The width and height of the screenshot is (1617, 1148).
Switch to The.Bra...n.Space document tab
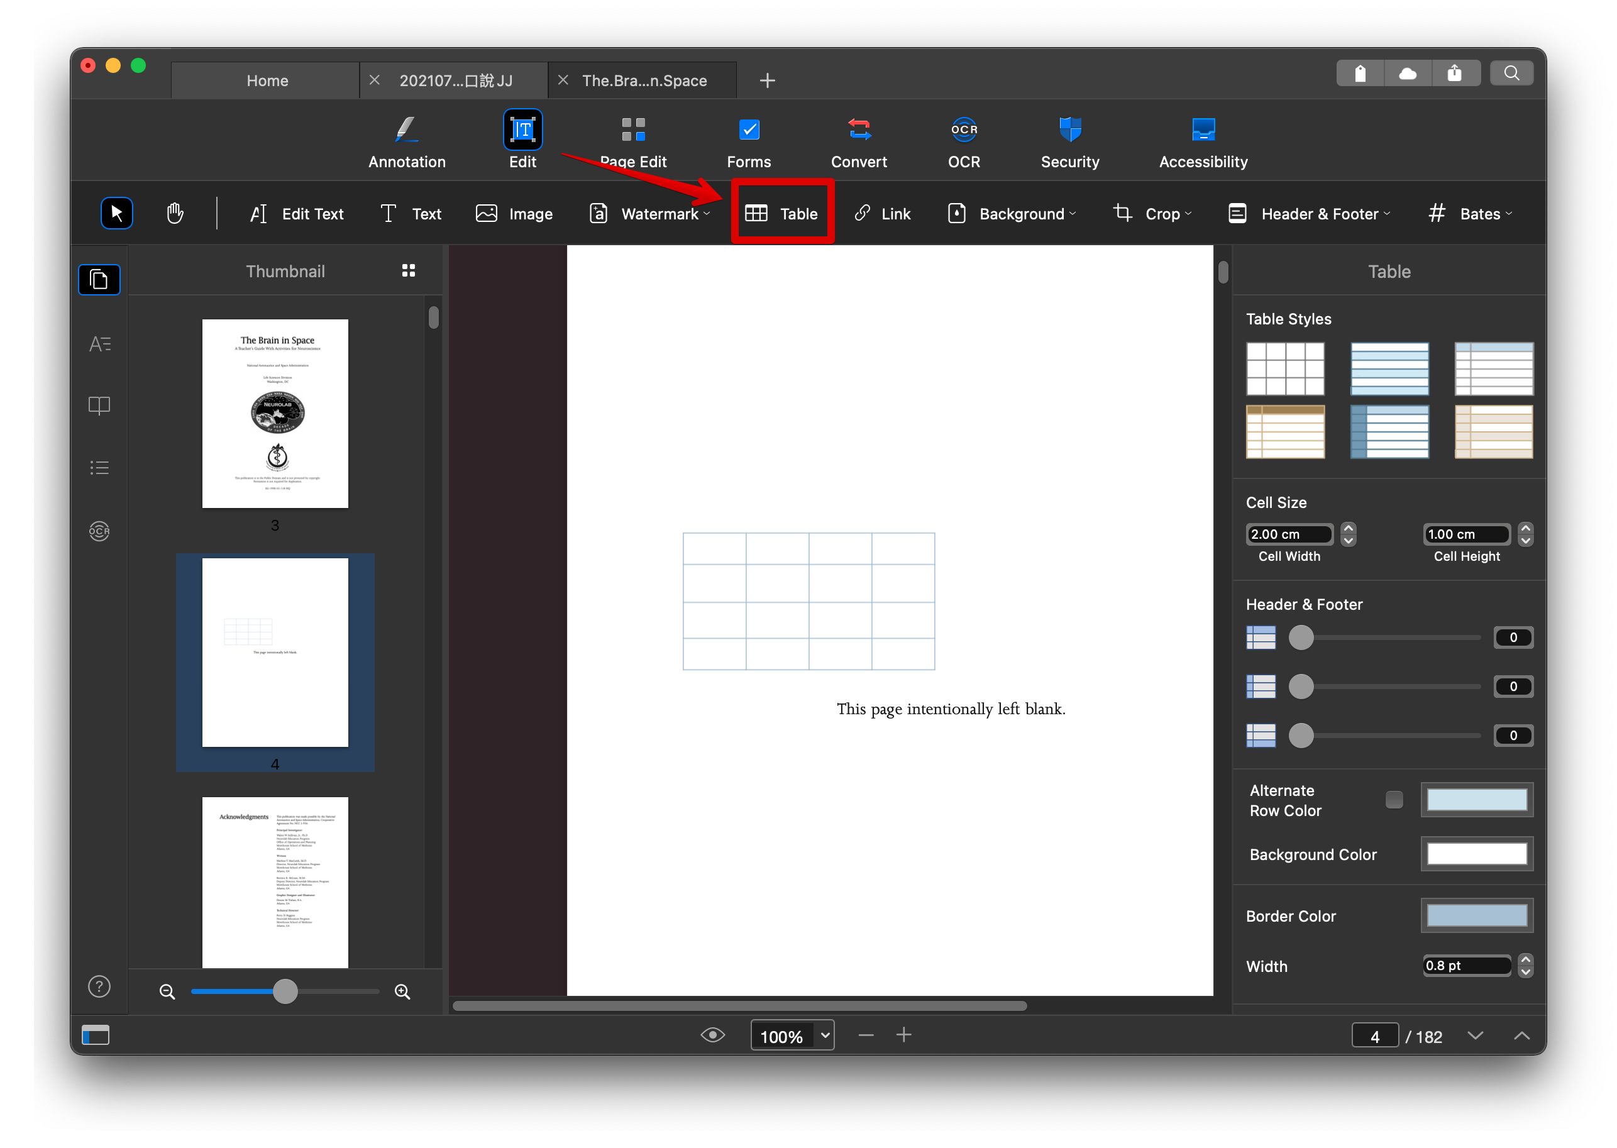644,80
